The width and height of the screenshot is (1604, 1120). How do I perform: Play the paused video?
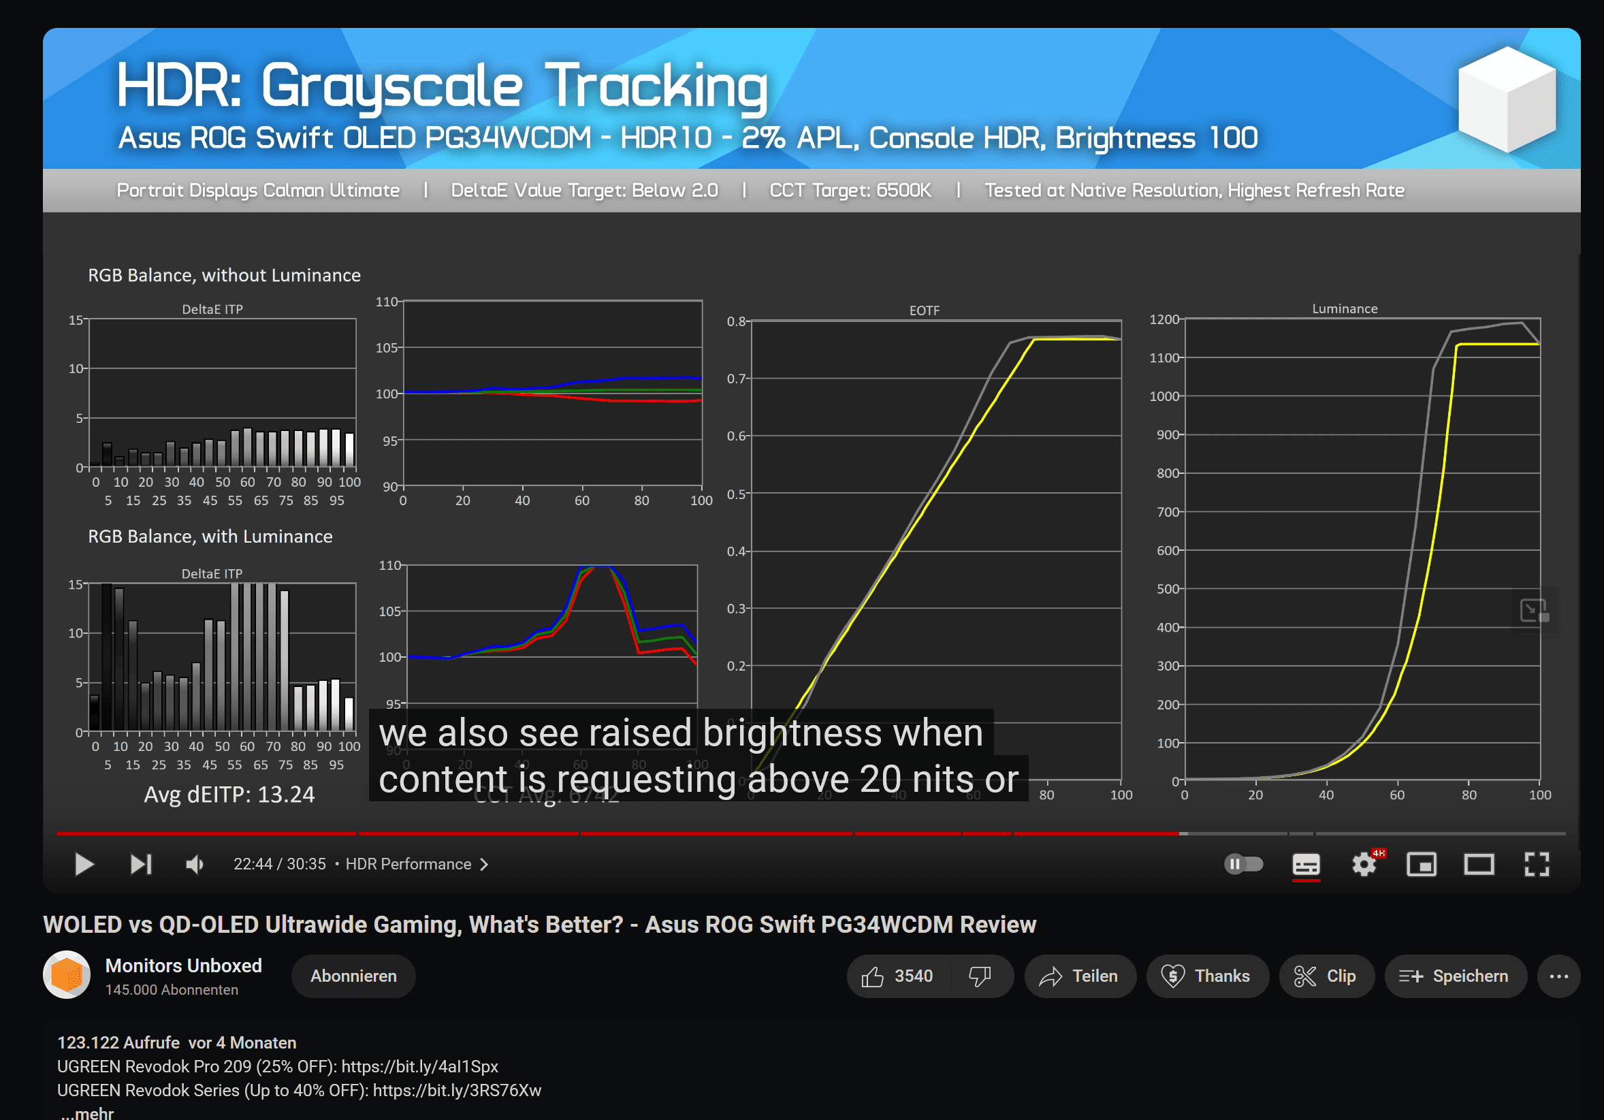click(84, 864)
